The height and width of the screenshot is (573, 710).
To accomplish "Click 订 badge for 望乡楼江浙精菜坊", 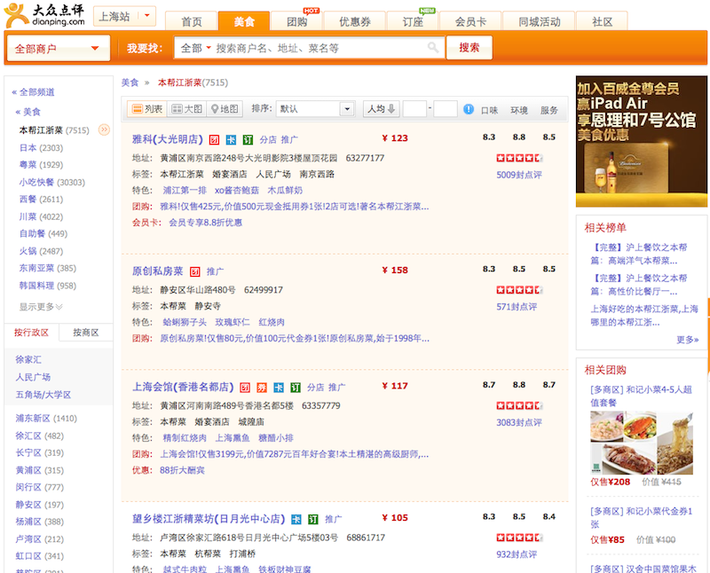I will [313, 519].
